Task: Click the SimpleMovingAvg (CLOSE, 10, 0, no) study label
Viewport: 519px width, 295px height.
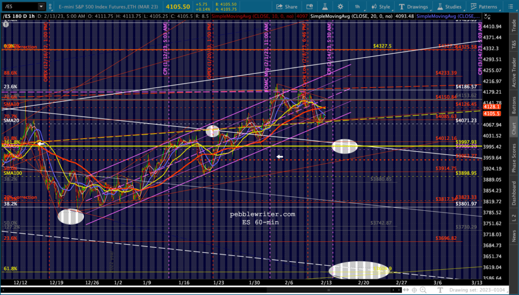Action: (x=252, y=16)
